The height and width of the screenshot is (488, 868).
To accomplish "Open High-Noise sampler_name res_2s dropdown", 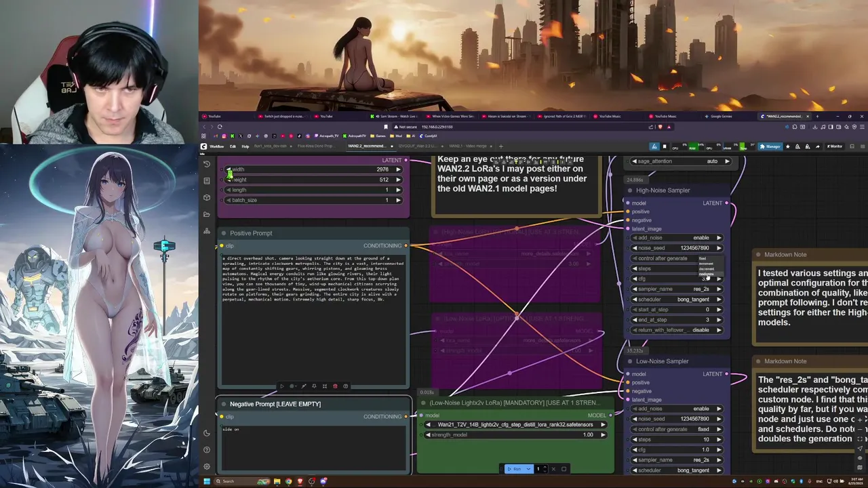I will 677,289.
